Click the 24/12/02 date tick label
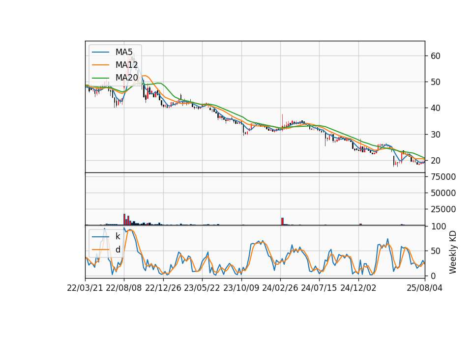The image size is (472, 339). pos(358,288)
